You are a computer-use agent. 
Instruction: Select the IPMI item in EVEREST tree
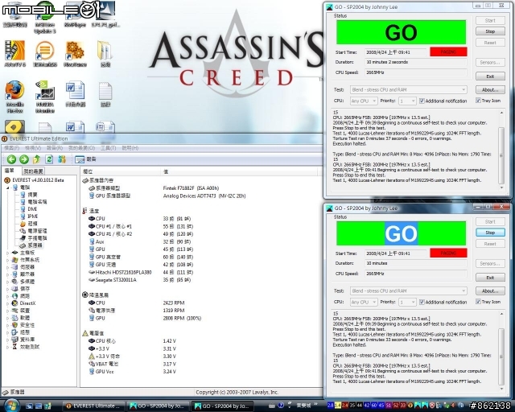click(29, 216)
